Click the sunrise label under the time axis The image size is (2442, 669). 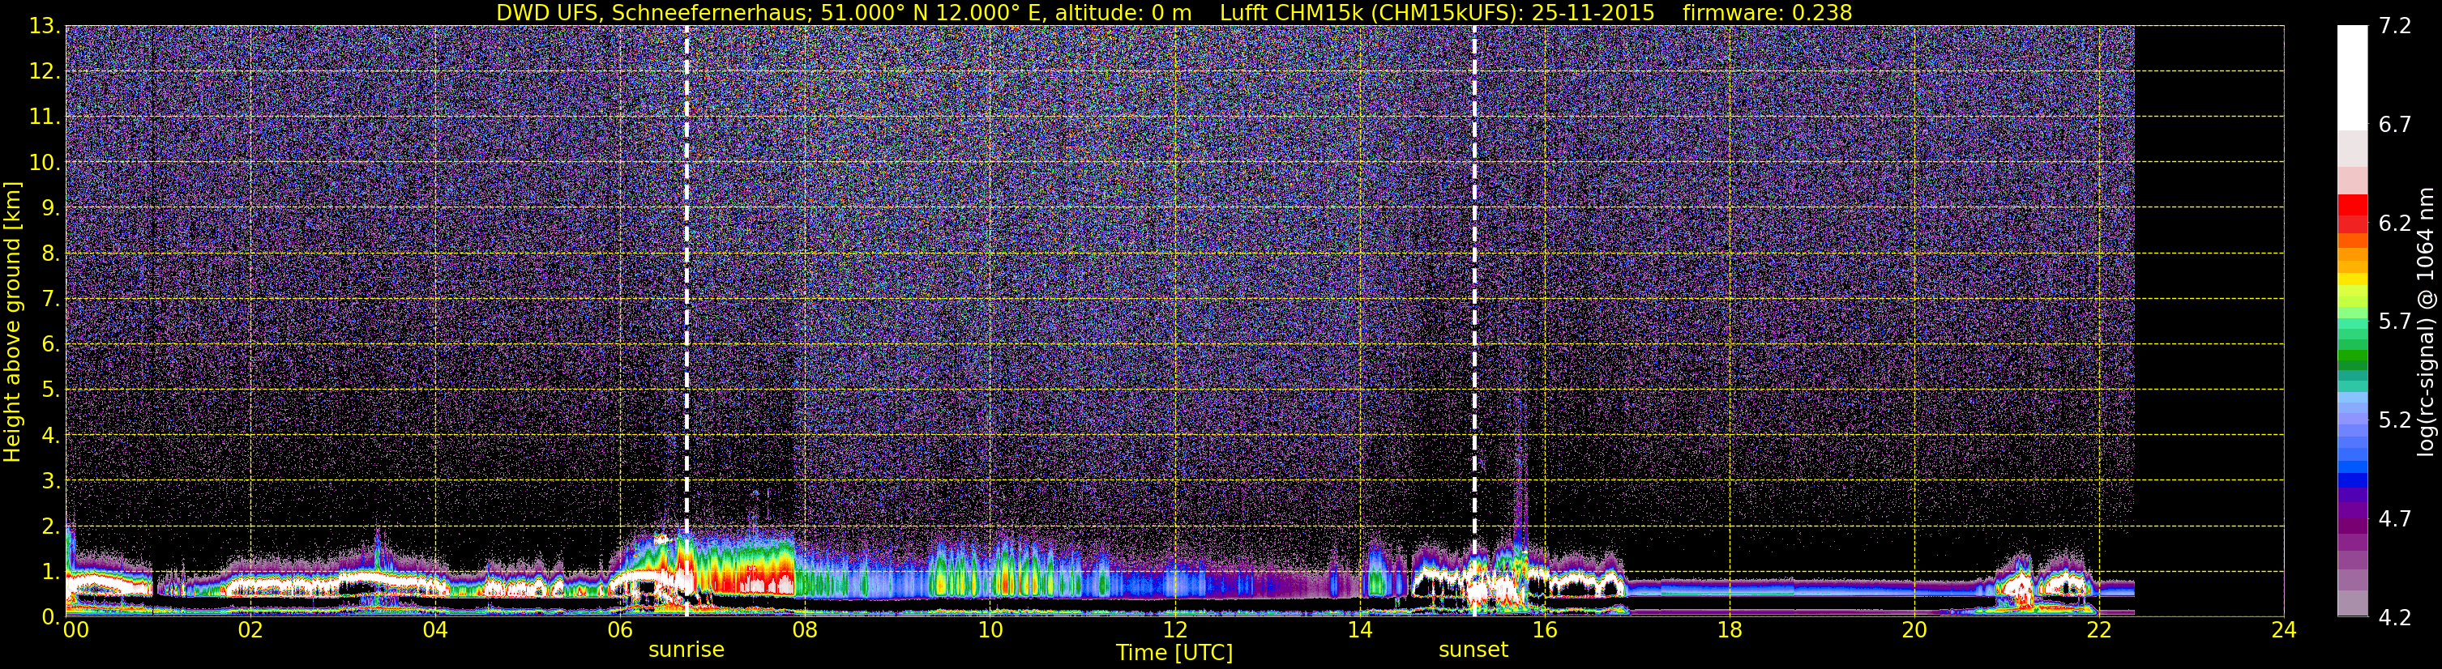pyautogui.click(x=686, y=650)
